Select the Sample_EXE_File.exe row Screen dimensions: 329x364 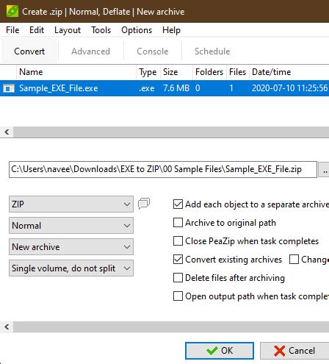pyautogui.click(x=164, y=88)
